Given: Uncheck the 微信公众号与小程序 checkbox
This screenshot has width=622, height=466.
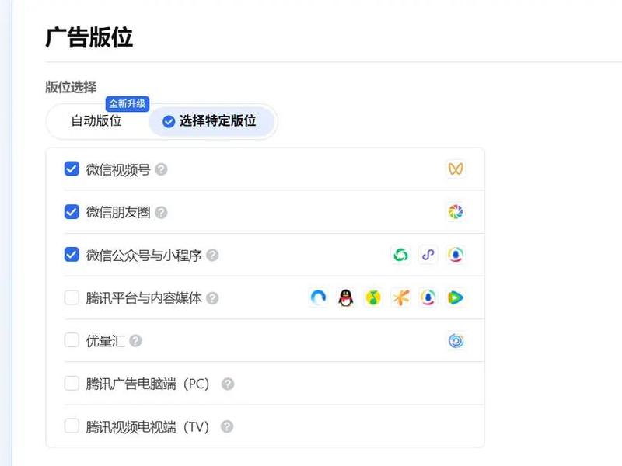Looking at the screenshot, I should click(x=72, y=255).
